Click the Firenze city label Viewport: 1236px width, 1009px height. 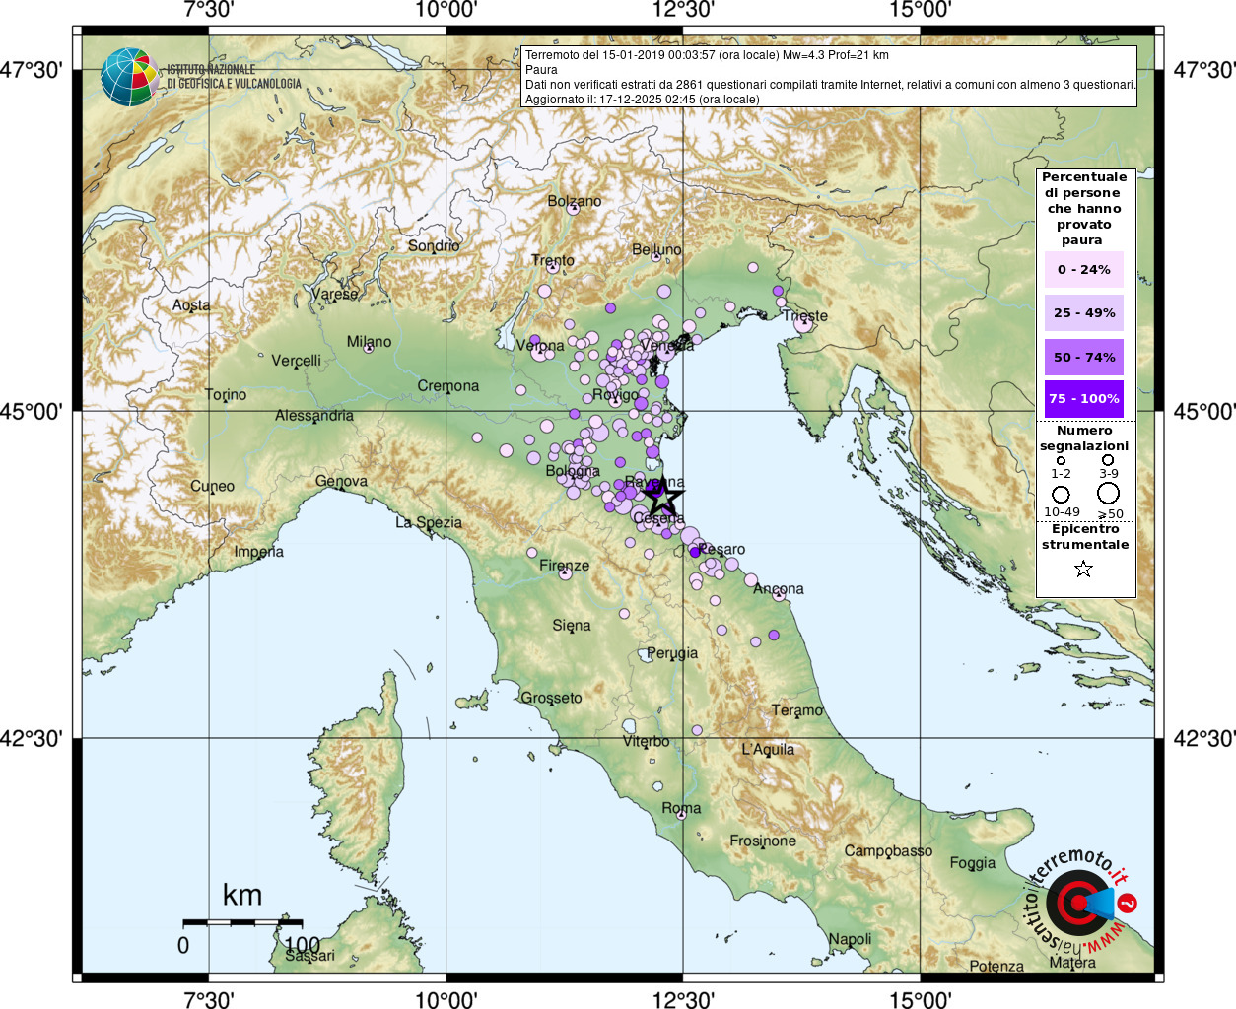(x=565, y=566)
